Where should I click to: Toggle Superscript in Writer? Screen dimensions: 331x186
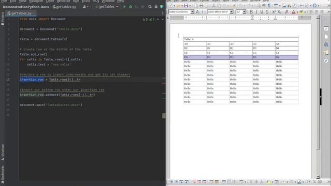point(274,12)
